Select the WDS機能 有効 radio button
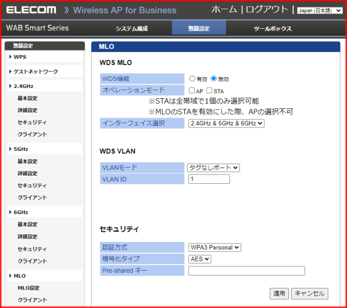 pos(192,79)
